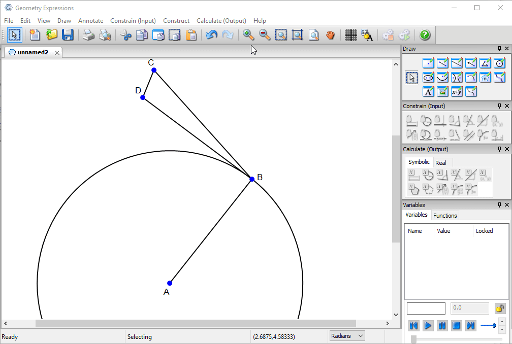
Task: Close the unnamed2 document tab
Action: (x=57, y=52)
